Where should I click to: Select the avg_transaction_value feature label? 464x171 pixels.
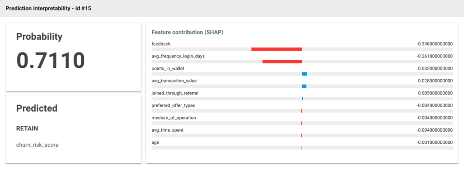(174, 81)
